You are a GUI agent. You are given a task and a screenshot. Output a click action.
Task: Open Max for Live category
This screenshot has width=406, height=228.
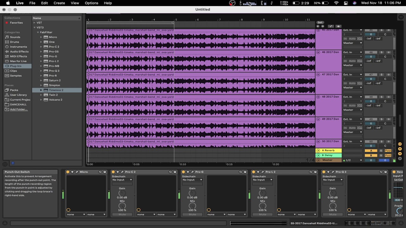(18, 61)
